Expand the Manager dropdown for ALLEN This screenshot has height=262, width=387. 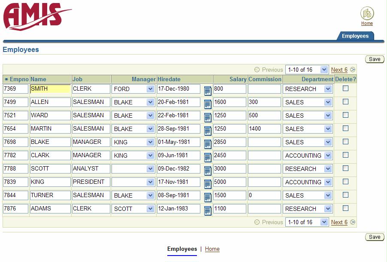click(150, 102)
